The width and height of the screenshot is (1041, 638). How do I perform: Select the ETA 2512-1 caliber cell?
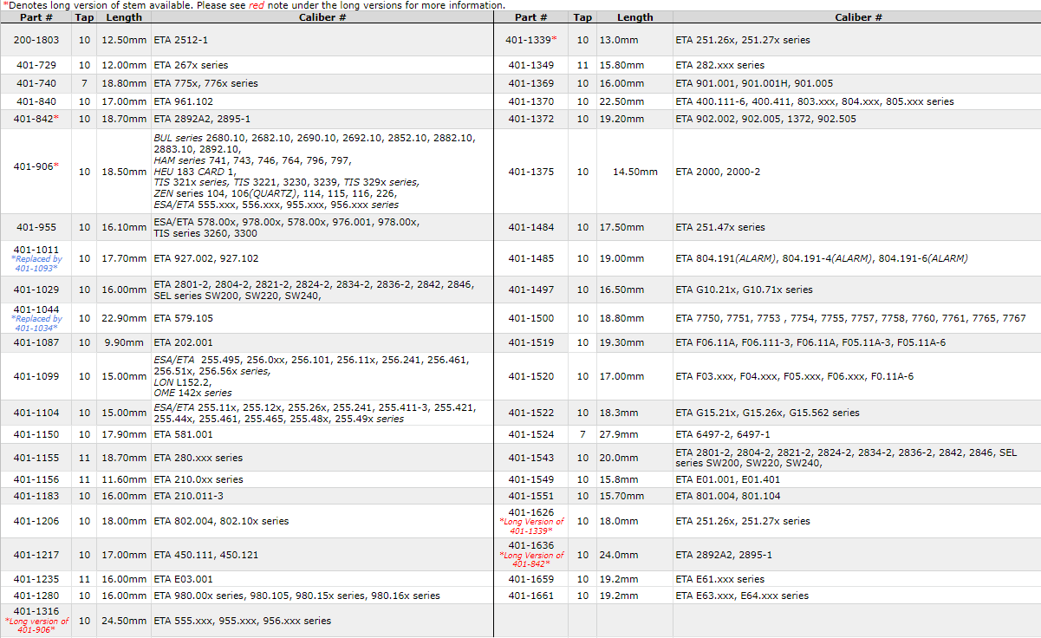pos(180,40)
